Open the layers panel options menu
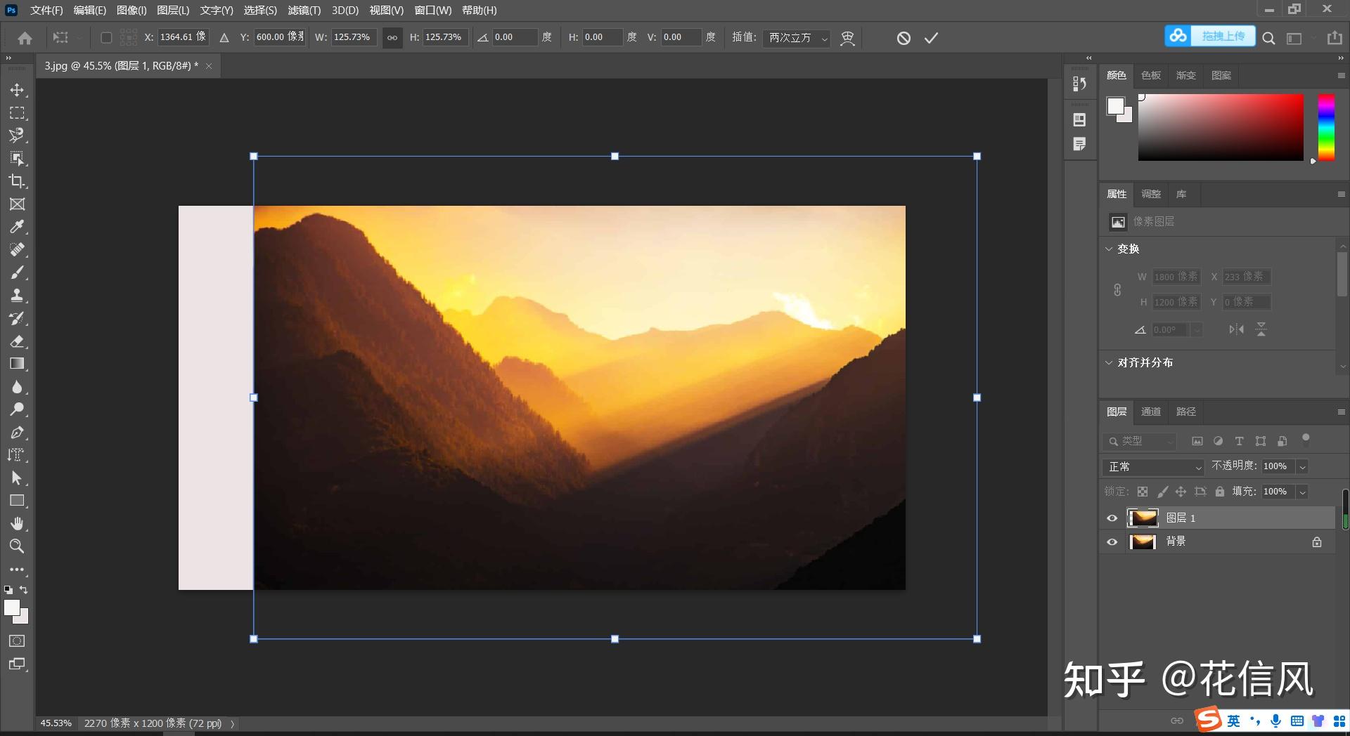The height and width of the screenshot is (736, 1350). (1341, 412)
